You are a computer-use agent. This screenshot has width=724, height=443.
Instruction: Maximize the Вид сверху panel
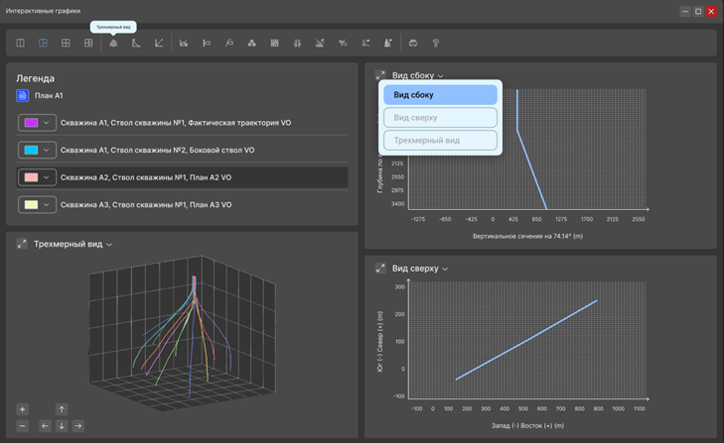380,268
